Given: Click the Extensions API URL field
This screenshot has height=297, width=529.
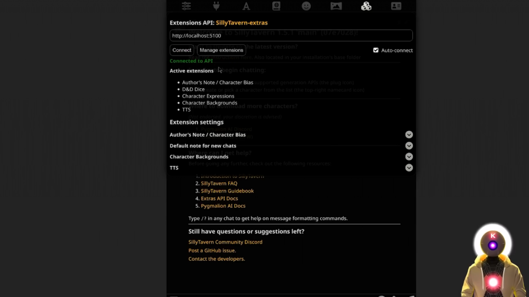Looking at the screenshot, I should point(291,36).
